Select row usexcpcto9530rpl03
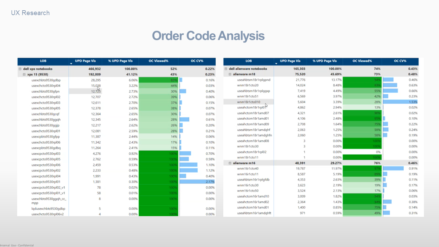Image resolution: width=439 pixels, height=247 pixels. (x=117, y=154)
